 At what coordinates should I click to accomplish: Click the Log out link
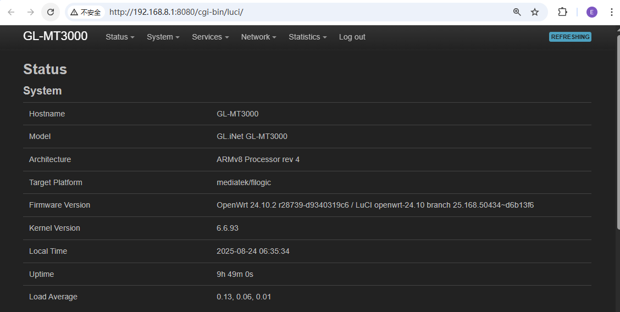[352, 37]
